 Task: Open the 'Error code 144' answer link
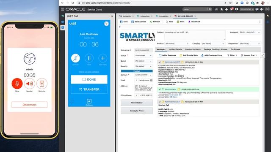click(175, 95)
